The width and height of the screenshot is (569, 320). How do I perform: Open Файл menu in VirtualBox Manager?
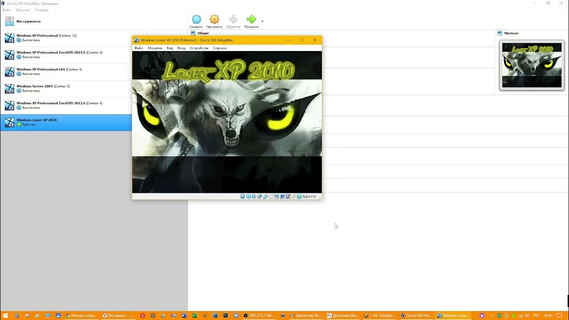click(x=6, y=10)
